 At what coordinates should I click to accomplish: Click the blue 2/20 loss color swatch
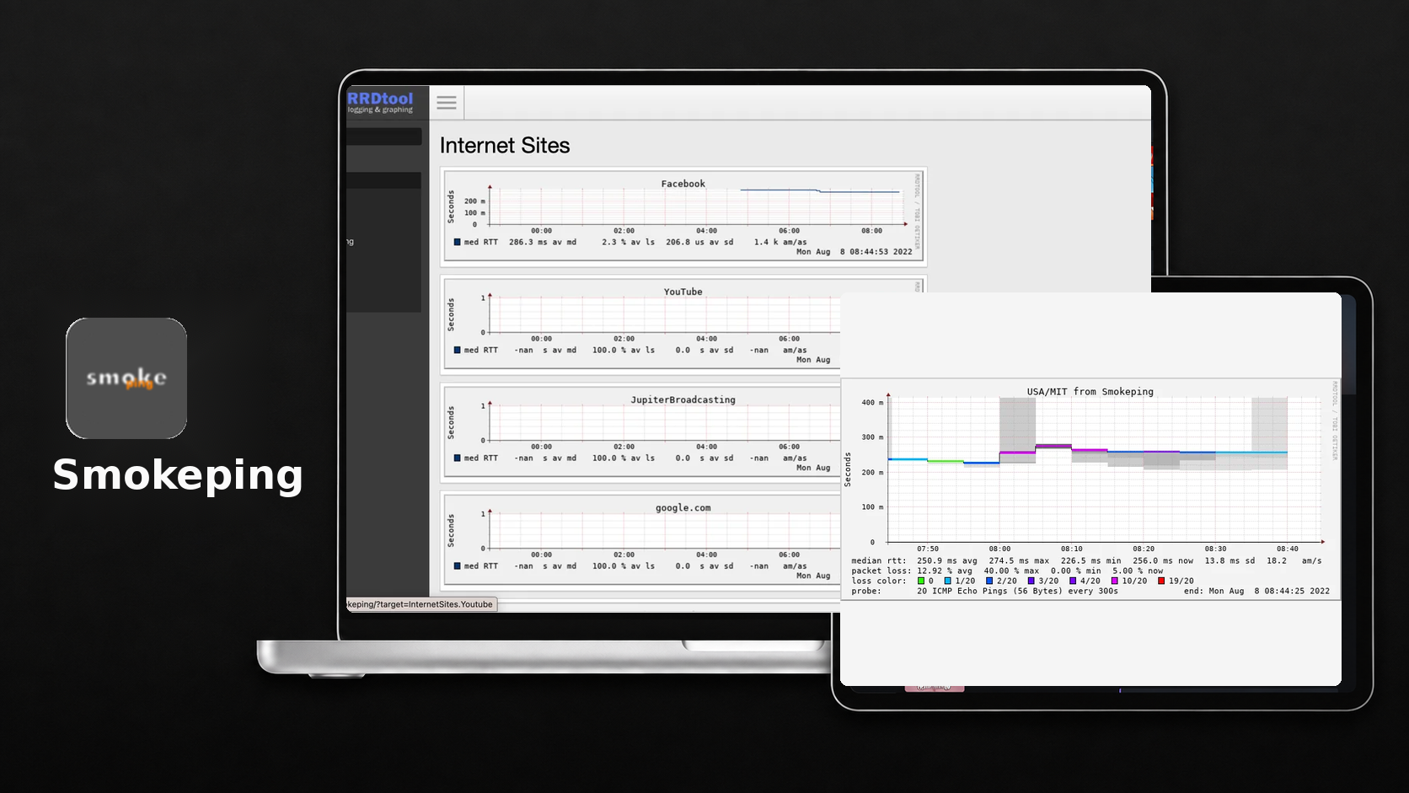coord(989,581)
